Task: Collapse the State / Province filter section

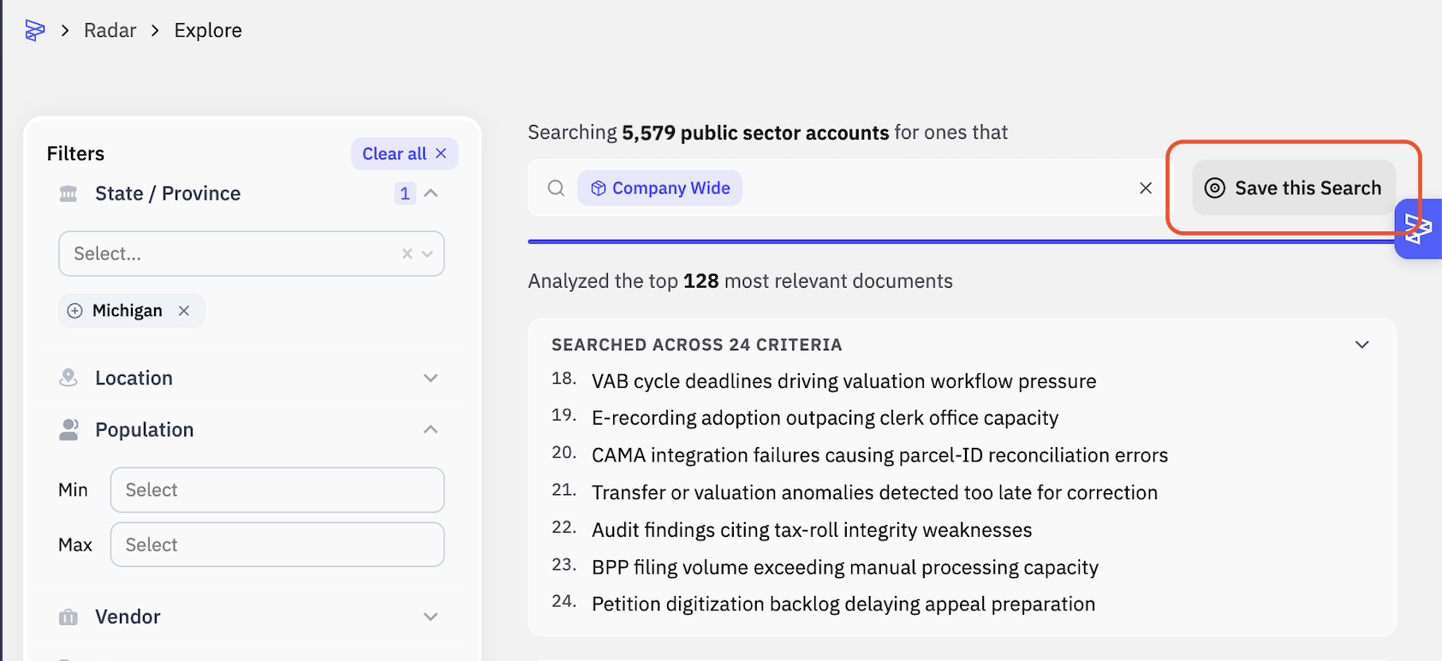Action: point(431,194)
